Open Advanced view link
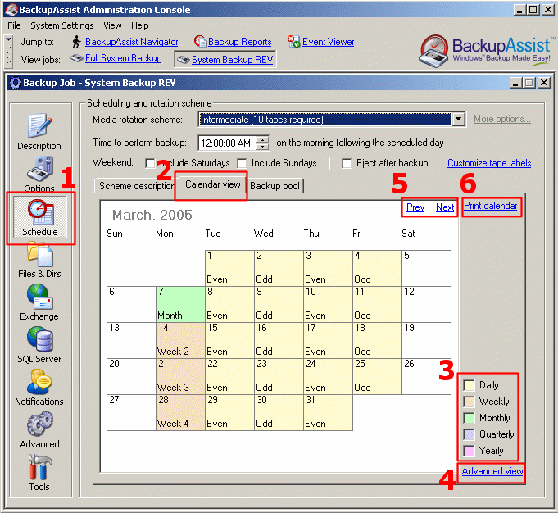Screen dimensions: 558x513 [x=492, y=471]
